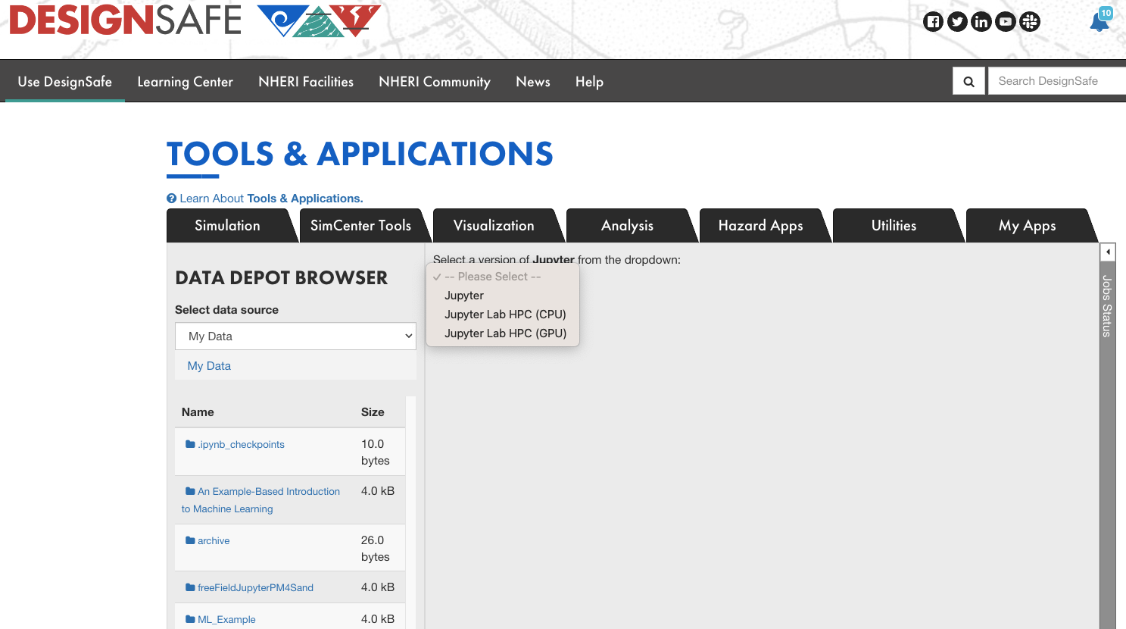The image size is (1126, 629).
Task: Switch to the Utilities tab
Action: coord(894,226)
